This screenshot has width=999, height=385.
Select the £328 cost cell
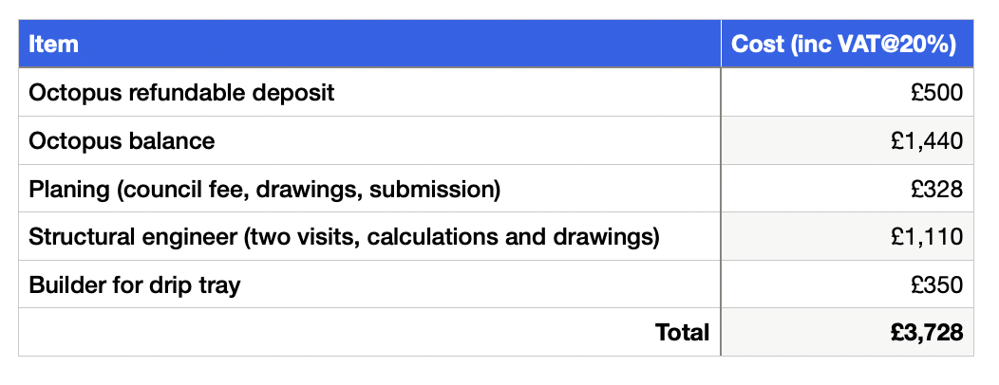click(x=847, y=189)
